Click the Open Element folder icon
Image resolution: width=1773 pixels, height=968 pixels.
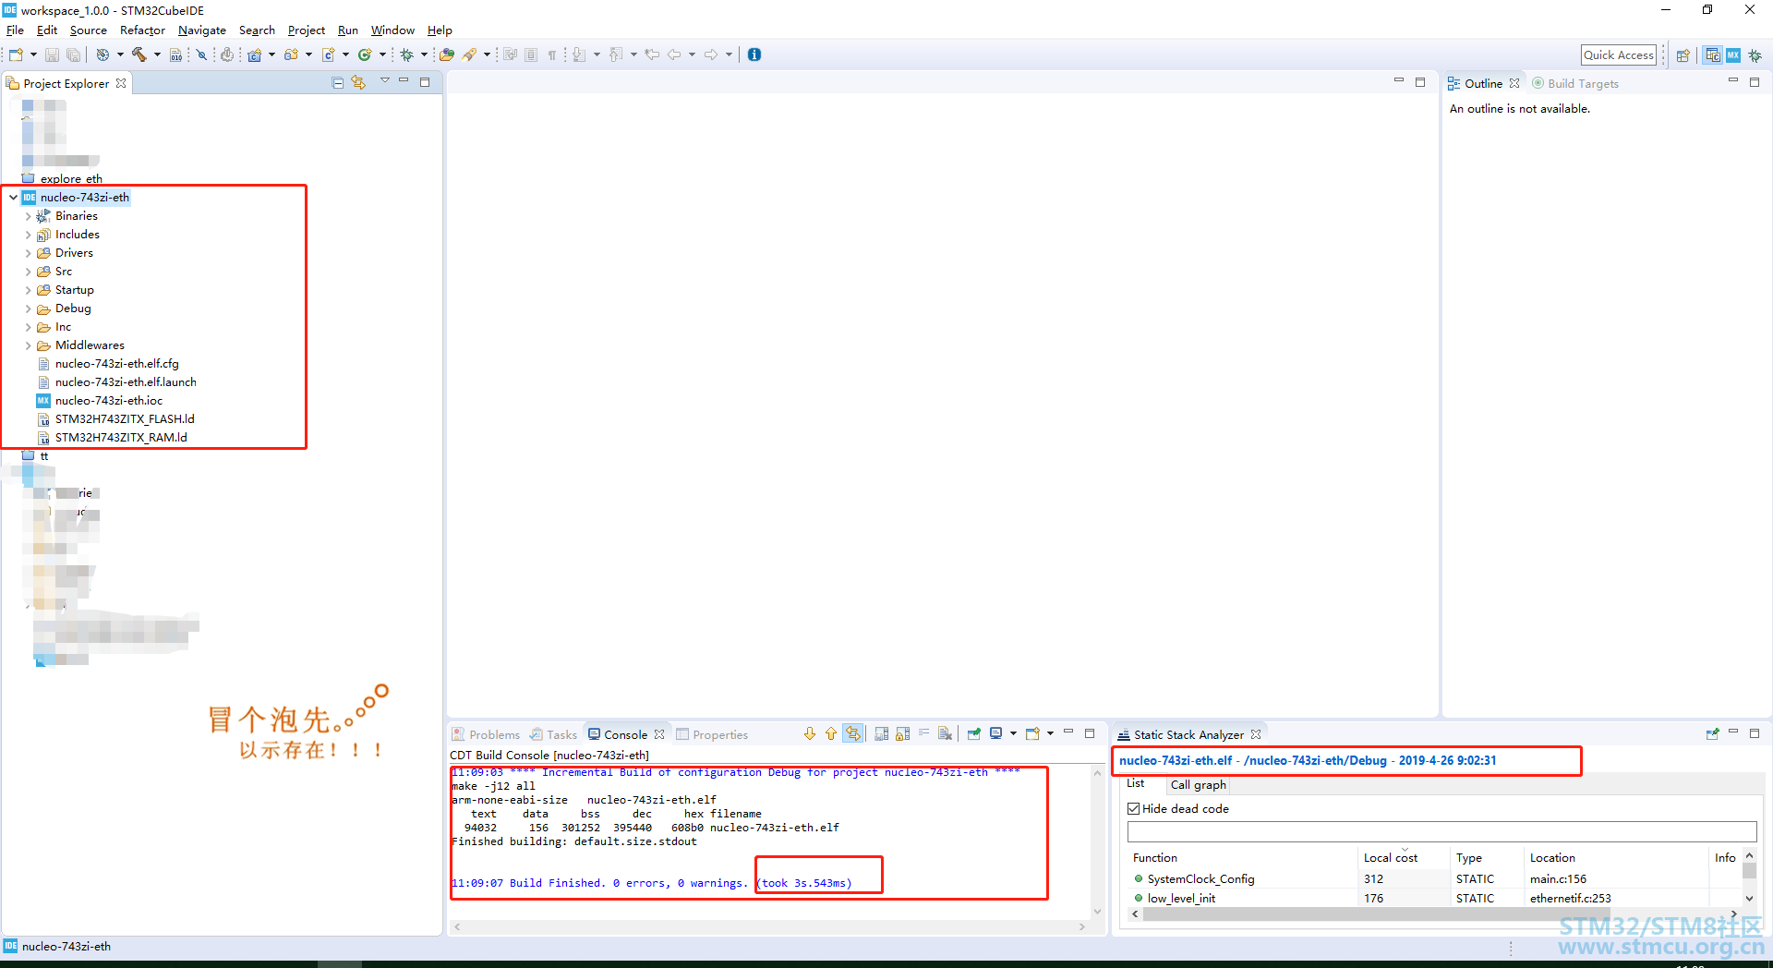(x=447, y=54)
